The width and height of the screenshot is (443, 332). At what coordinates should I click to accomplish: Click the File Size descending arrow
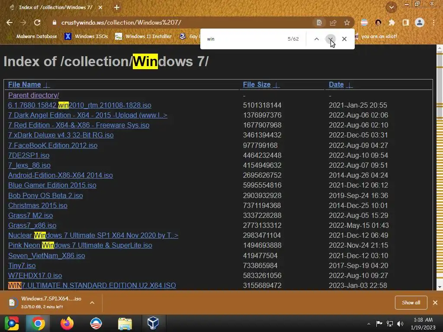pos(276,85)
